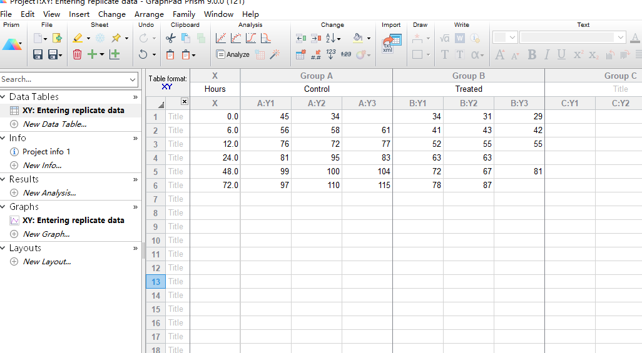Open the highlight marker color dropdown arrow
The height and width of the screenshot is (353, 642).
point(88,39)
